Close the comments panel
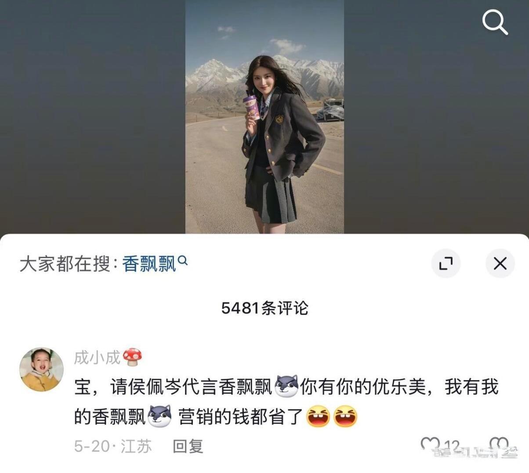This screenshot has height=473, width=529. tap(500, 264)
